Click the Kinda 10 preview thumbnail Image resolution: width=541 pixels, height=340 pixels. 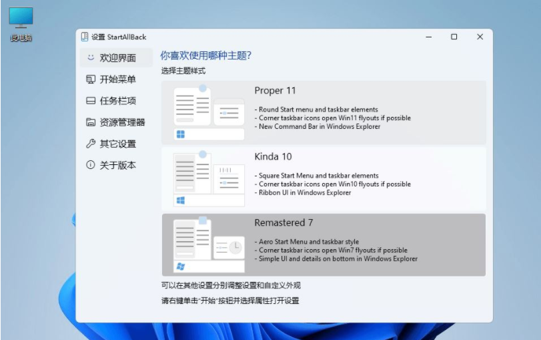coord(209,178)
